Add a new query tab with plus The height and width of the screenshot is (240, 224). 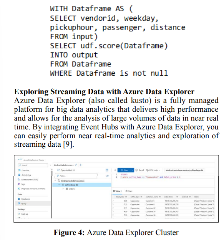(81, 165)
